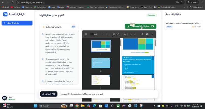Open the YouTube bookmark
The width and height of the screenshot is (205, 109).
(15, 7)
